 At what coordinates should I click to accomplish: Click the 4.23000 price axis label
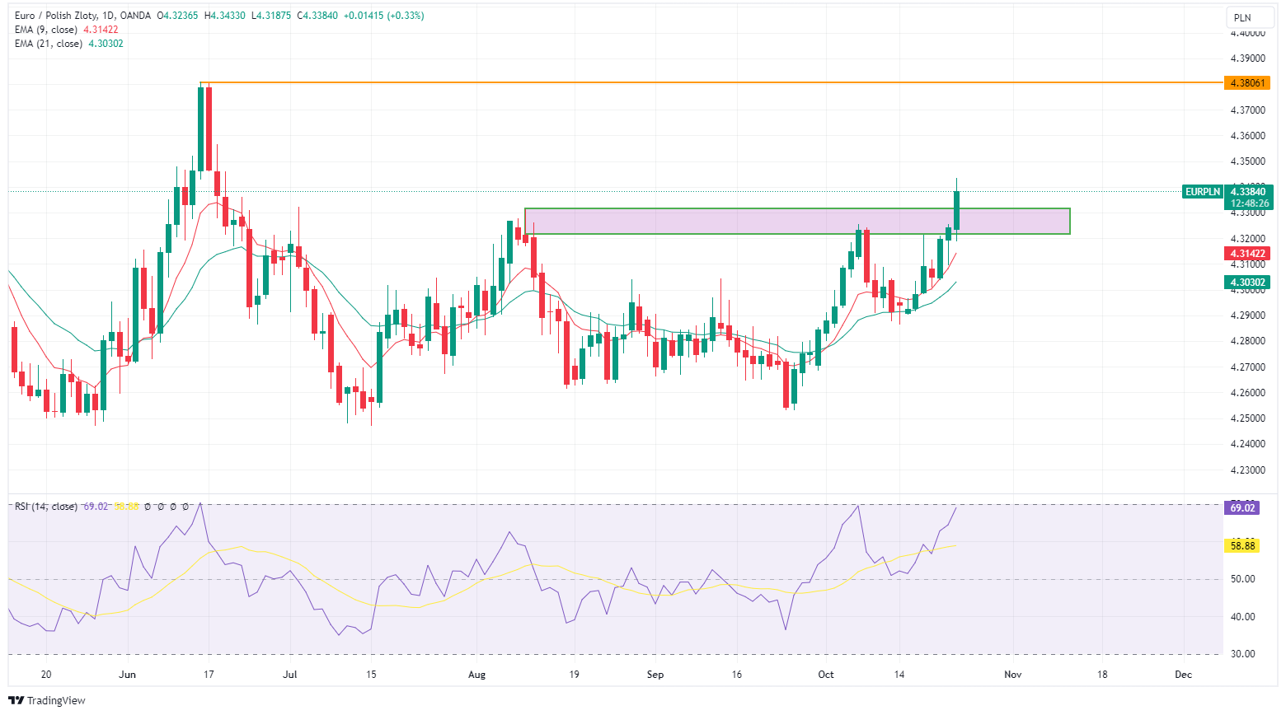pyautogui.click(x=1247, y=470)
